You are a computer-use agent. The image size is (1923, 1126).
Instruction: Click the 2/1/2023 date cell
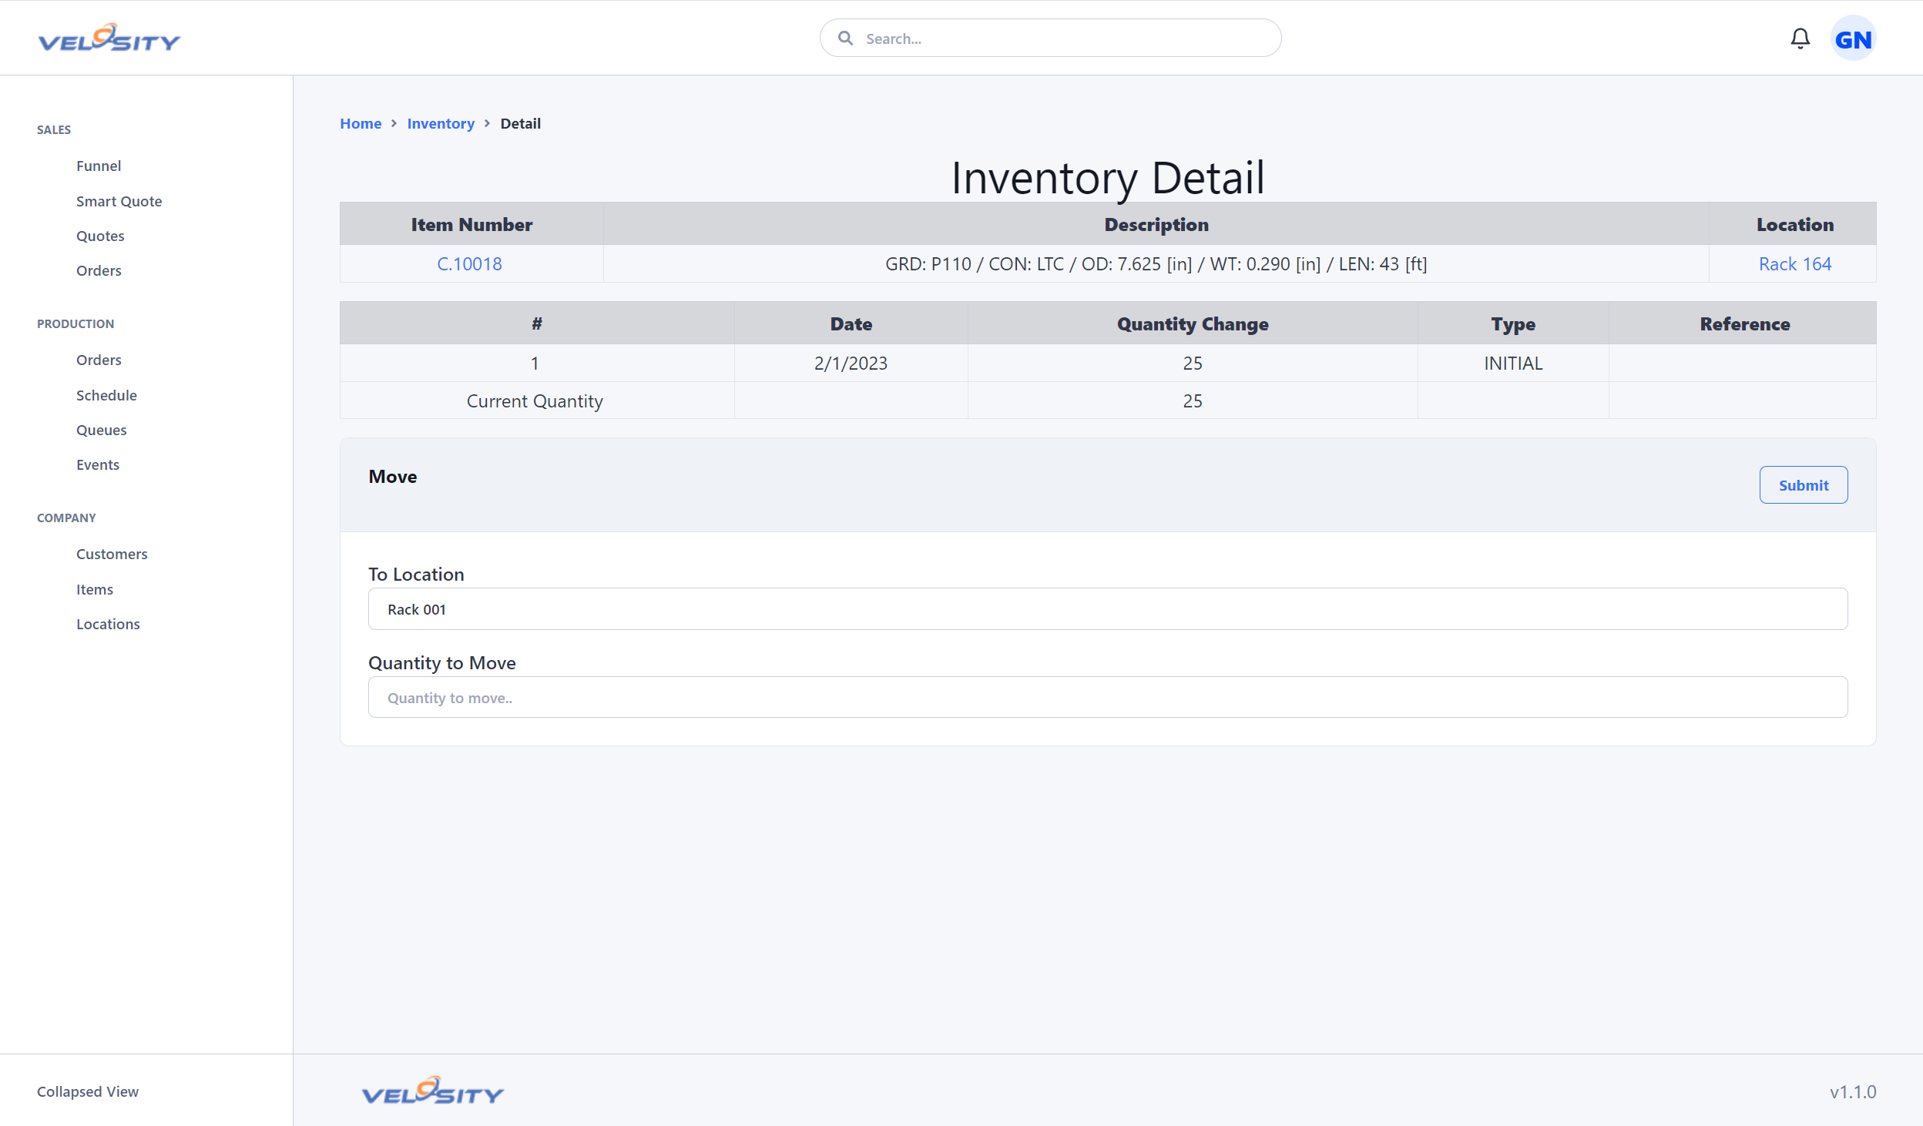(x=851, y=364)
